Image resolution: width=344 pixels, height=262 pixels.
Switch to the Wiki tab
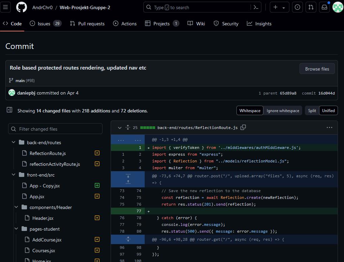[196, 24]
